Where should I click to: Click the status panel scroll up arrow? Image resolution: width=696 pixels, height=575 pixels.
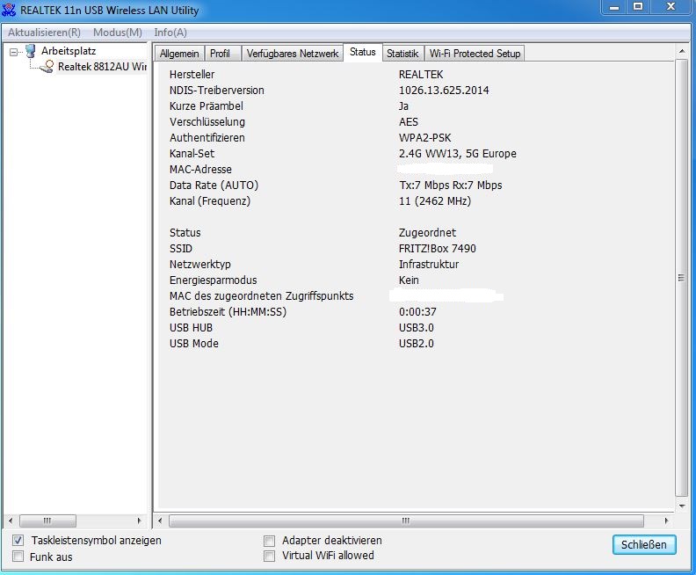(682, 52)
